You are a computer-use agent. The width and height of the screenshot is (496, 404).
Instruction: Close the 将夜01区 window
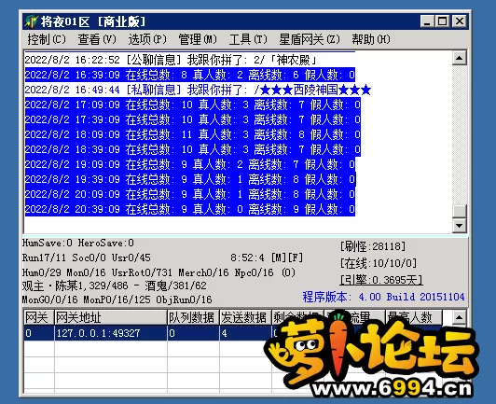[x=460, y=21]
